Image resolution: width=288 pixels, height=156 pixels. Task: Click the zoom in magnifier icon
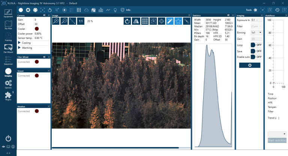[56, 21]
